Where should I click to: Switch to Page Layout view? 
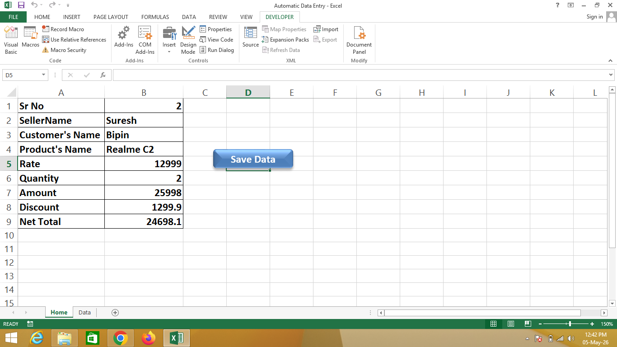coord(510,324)
